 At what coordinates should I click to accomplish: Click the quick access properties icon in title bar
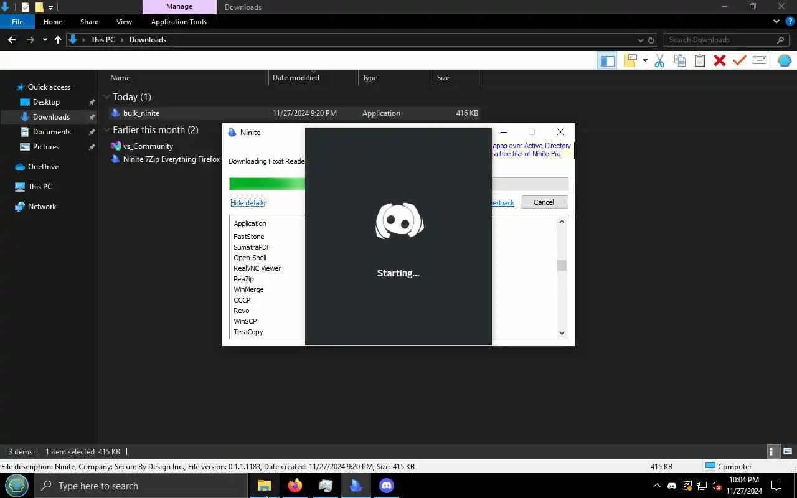(25, 7)
